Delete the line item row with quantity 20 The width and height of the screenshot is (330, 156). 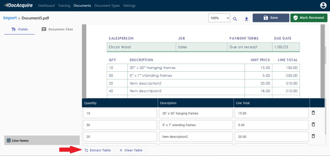(313, 136)
